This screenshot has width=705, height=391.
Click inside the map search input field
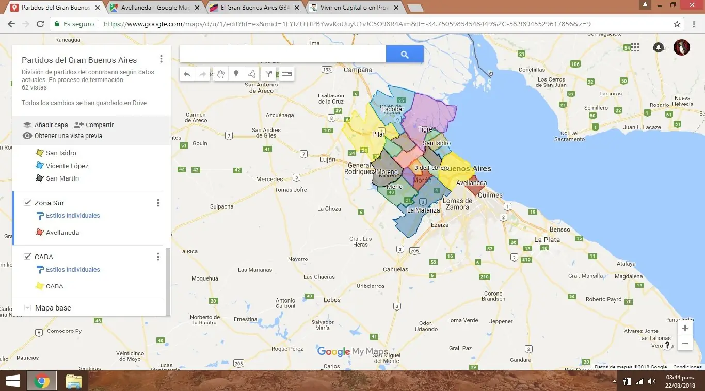pyautogui.click(x=282, y=54)
